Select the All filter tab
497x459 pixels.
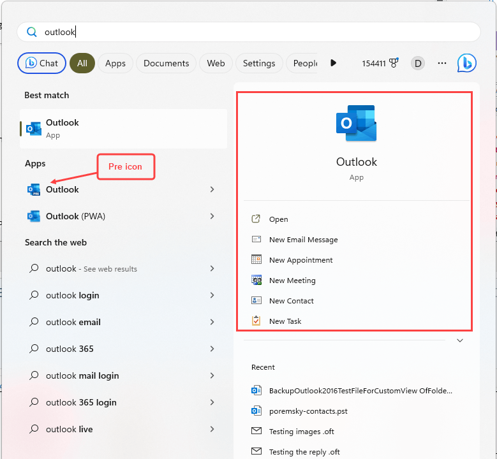click(82, 63)
